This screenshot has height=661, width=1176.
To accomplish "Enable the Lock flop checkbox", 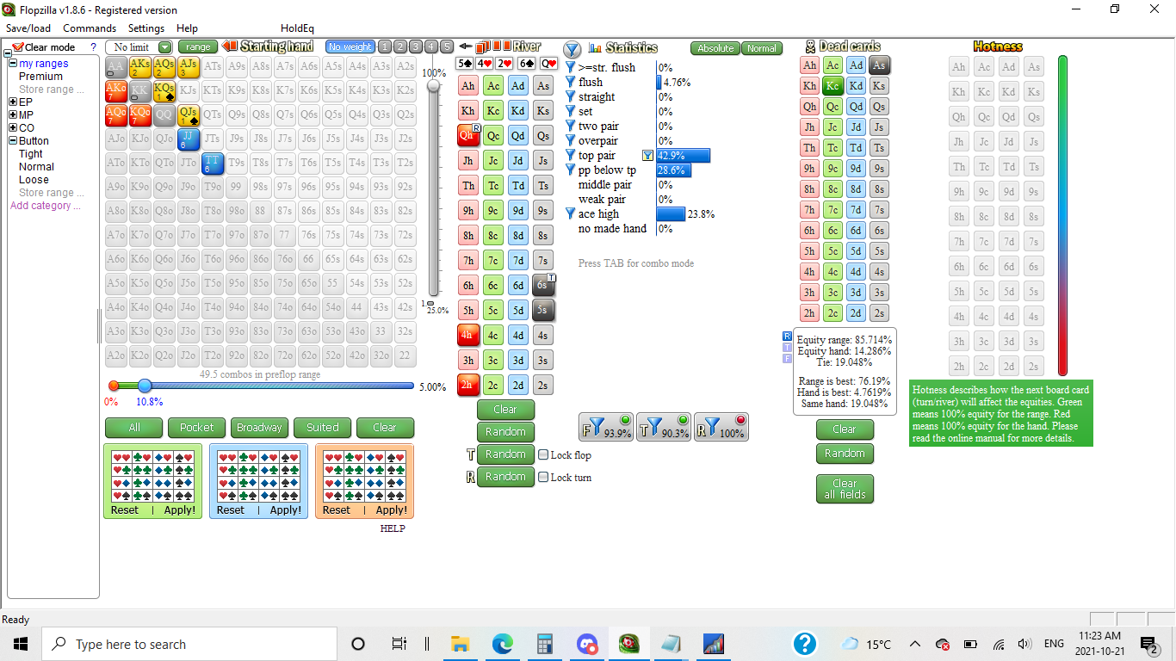I will point(543,454).
